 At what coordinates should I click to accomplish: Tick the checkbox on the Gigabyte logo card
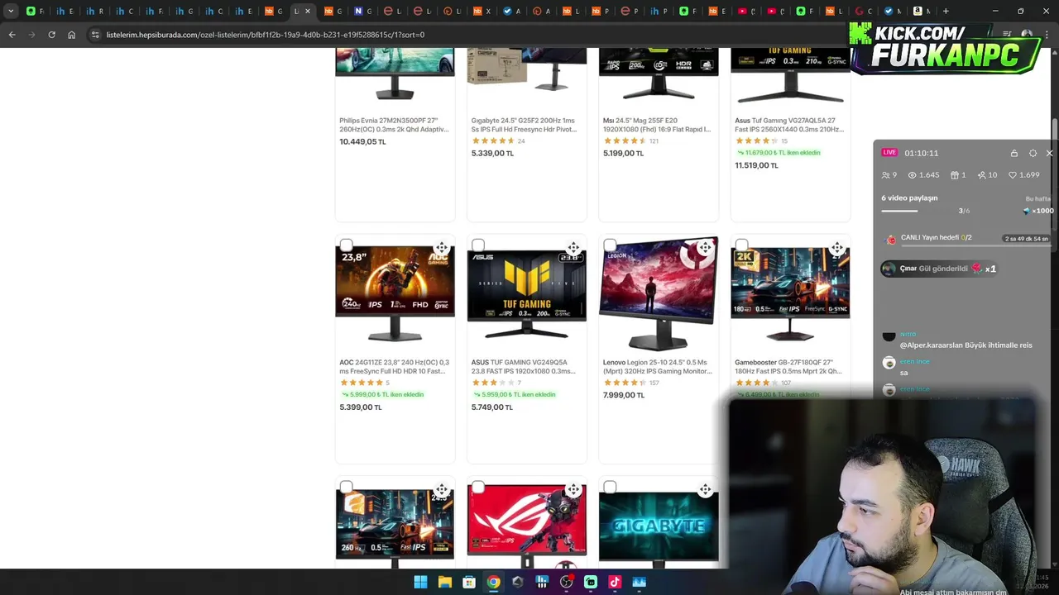pos(610,488)
